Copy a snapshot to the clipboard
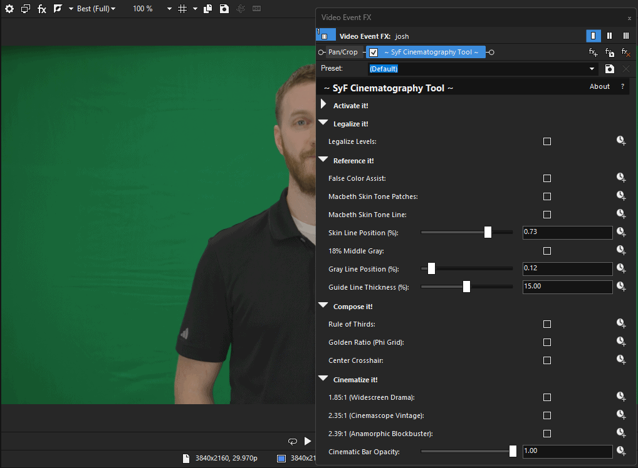638x468 pixels. tap(207, 8)
